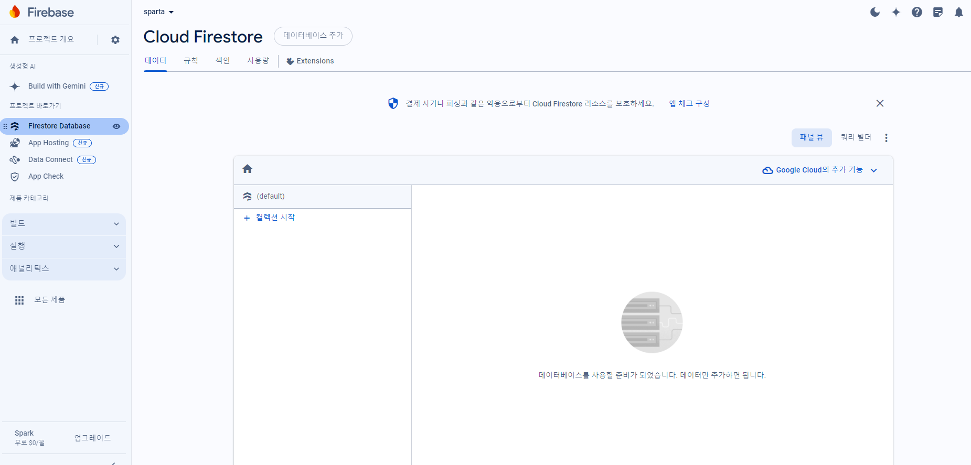Click the 제품 카테고리 section label

[29, 198]
